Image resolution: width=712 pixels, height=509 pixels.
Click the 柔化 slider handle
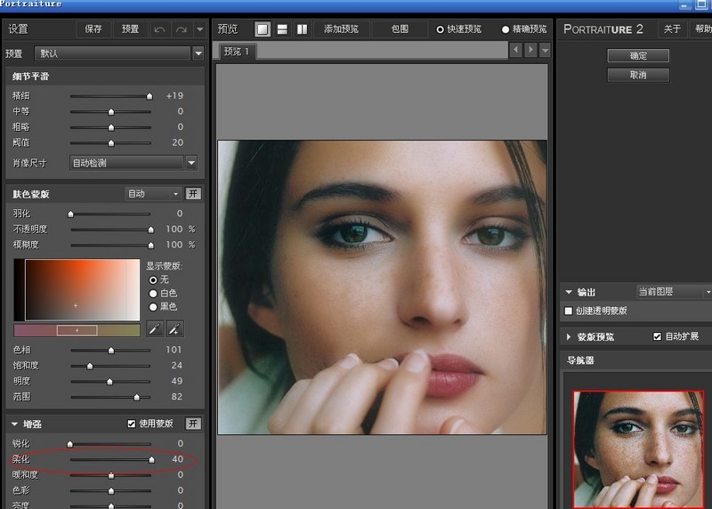click(151, 460)
